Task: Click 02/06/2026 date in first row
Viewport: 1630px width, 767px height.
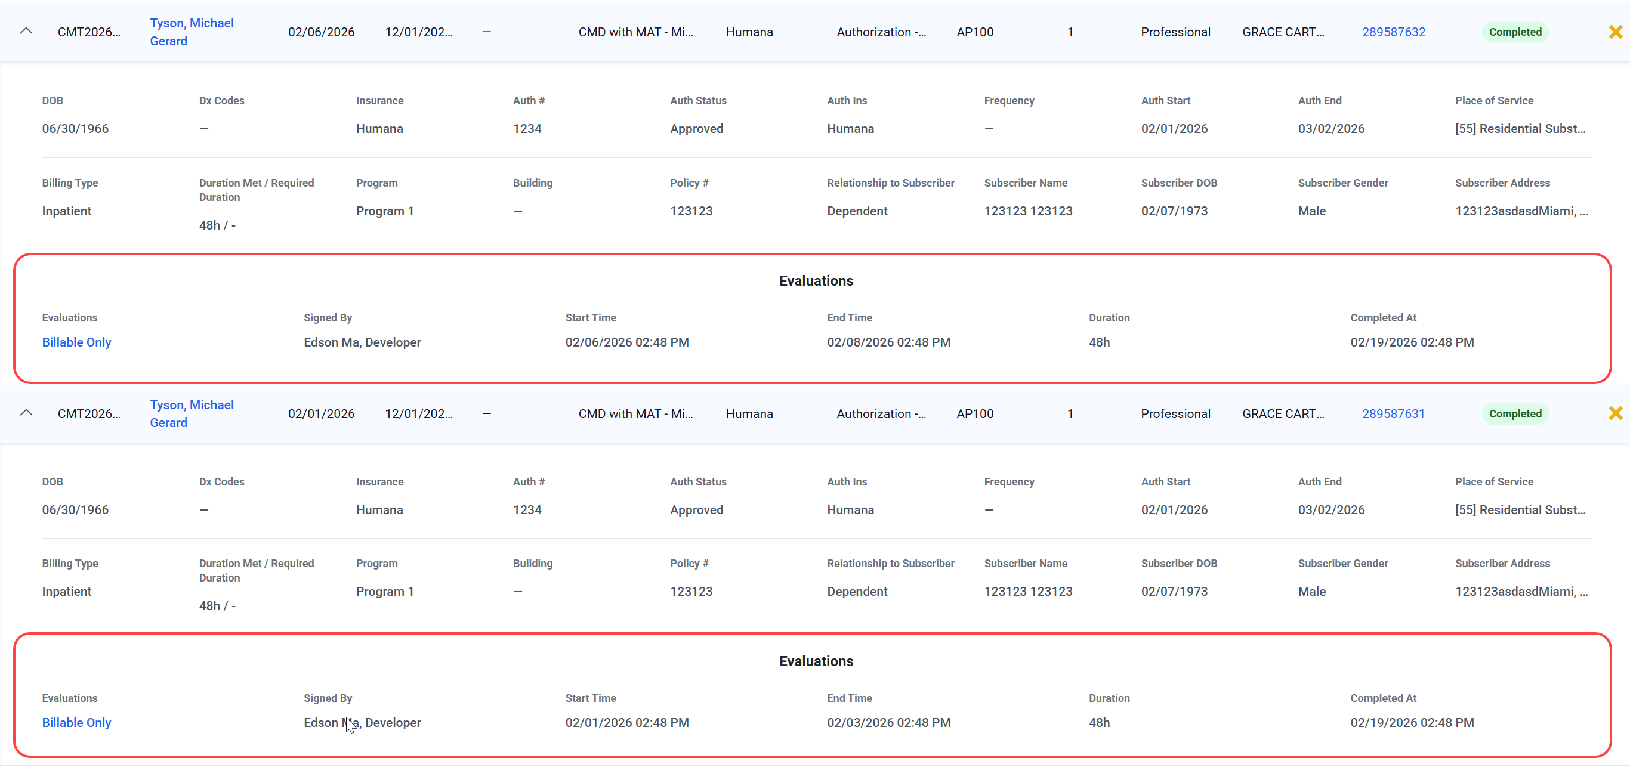Action: tap(321, 32)
